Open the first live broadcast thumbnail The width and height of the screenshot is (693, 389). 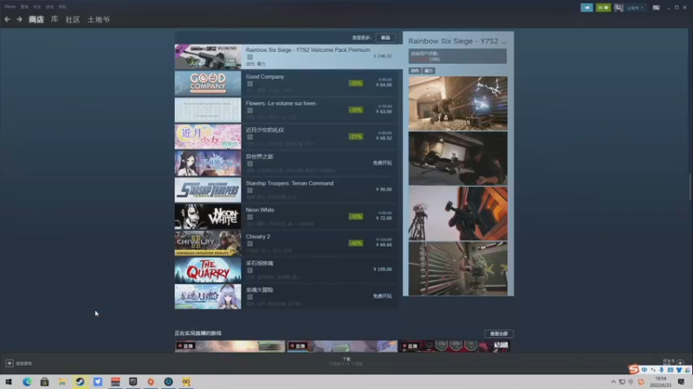click(230, 347)
